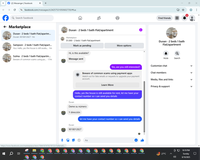Click More options button
The width and height of the screenshot is (200, 160).
click(x=124, y=46)
